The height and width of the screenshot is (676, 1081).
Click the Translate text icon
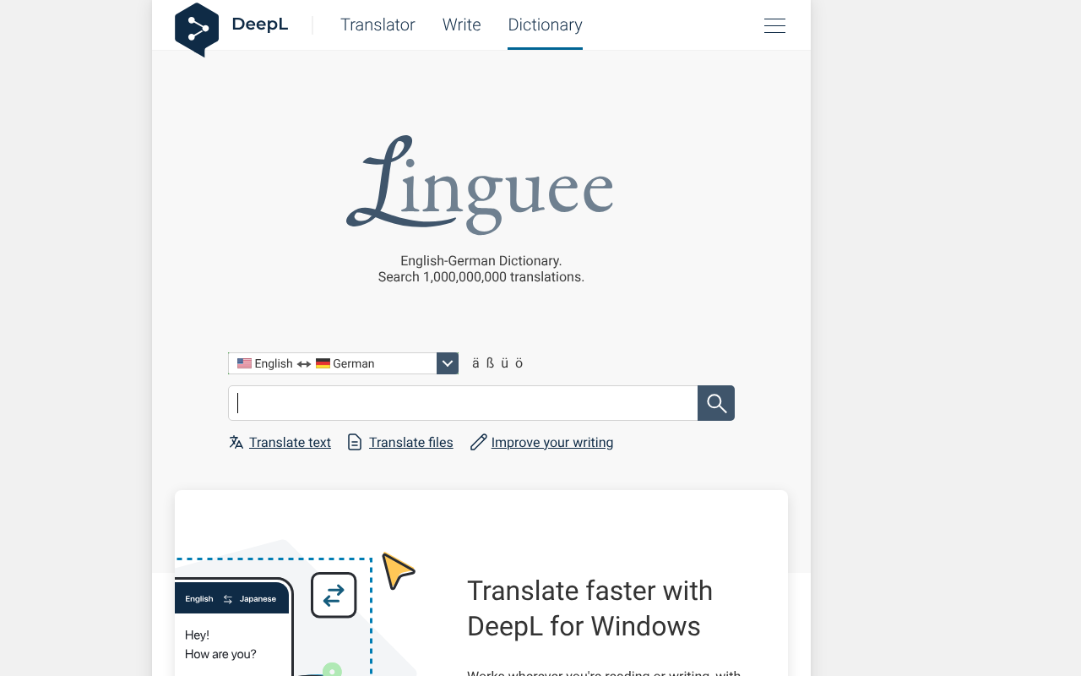click(236, 442)
